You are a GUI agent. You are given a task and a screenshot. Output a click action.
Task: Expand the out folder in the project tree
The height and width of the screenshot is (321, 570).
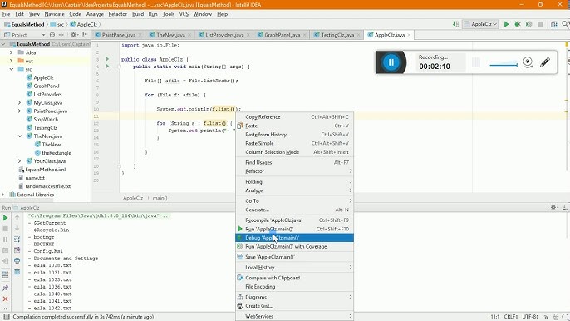coord(11,61)
